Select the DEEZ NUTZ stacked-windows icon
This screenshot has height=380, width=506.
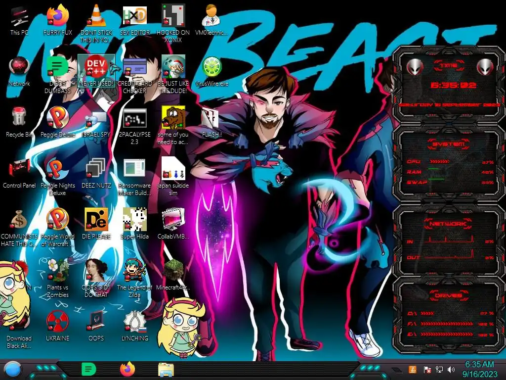click(96, 174)
